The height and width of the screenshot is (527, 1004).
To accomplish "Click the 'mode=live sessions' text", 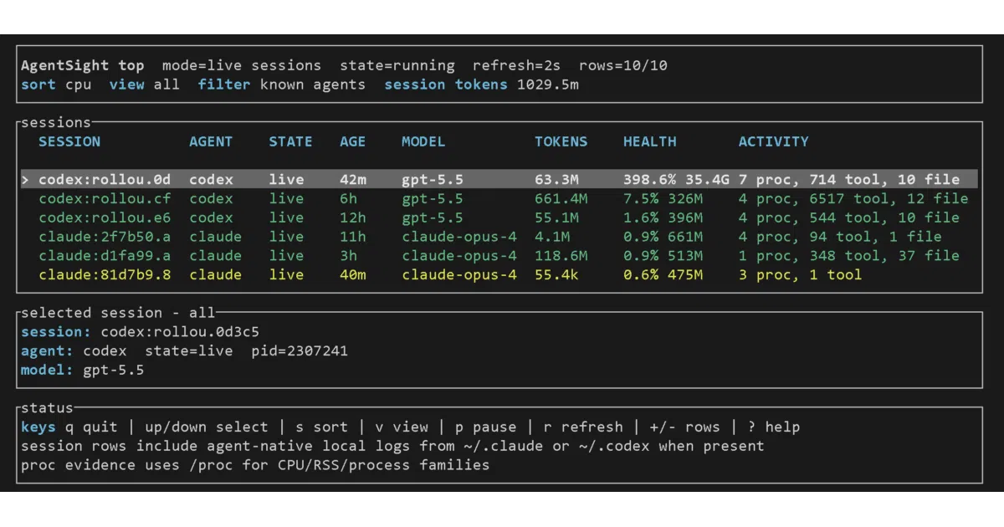I will tap(242, 65).
